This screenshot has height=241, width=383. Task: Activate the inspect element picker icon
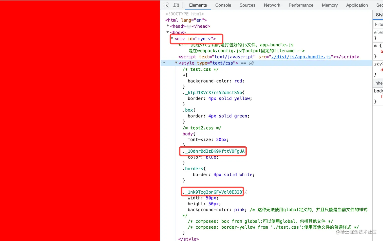point(166,5)
